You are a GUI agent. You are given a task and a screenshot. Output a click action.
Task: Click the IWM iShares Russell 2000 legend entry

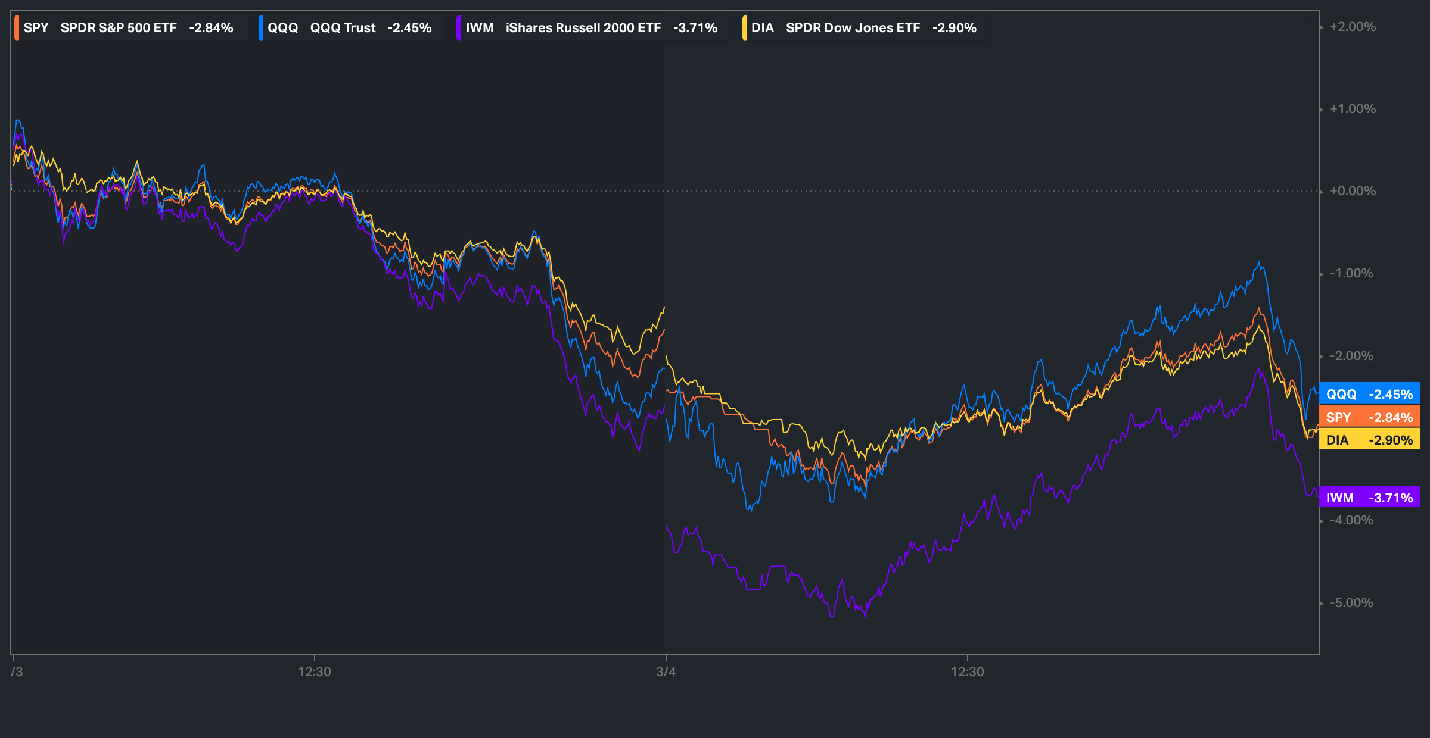[591, 28]
